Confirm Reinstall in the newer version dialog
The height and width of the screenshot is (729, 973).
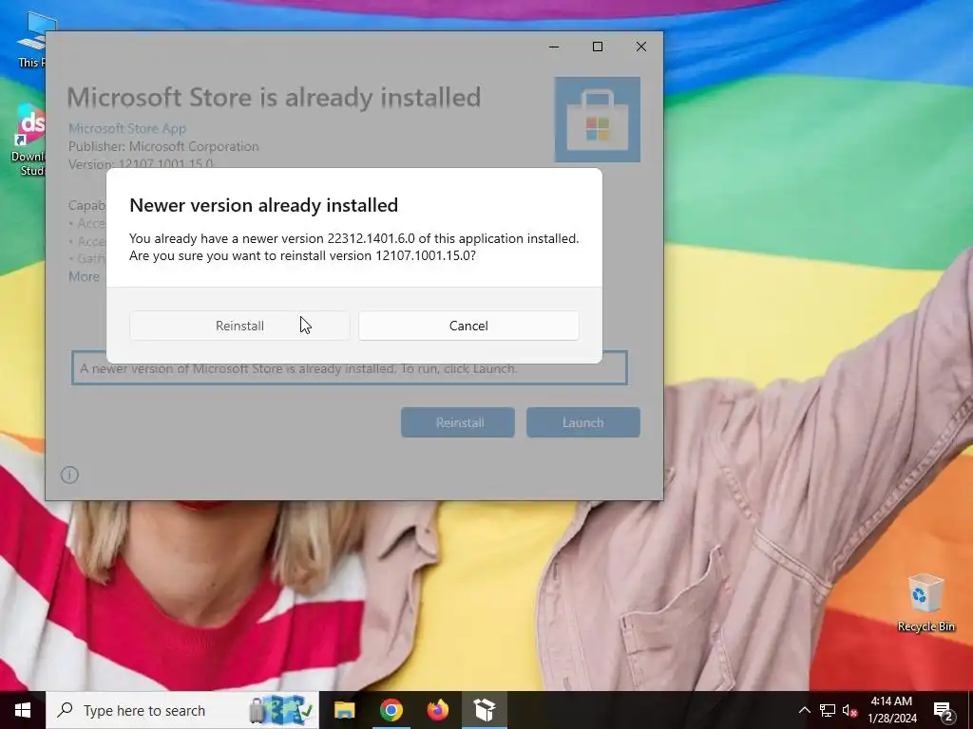point(239,326)
